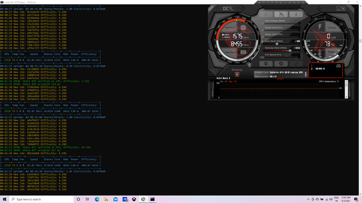Close the Afterburner skin window

pos(343,8)
